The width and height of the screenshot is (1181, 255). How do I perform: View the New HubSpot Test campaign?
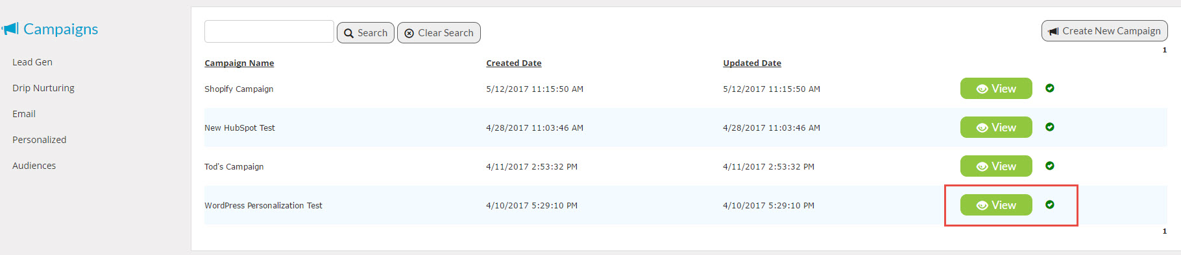coord(996,127)
